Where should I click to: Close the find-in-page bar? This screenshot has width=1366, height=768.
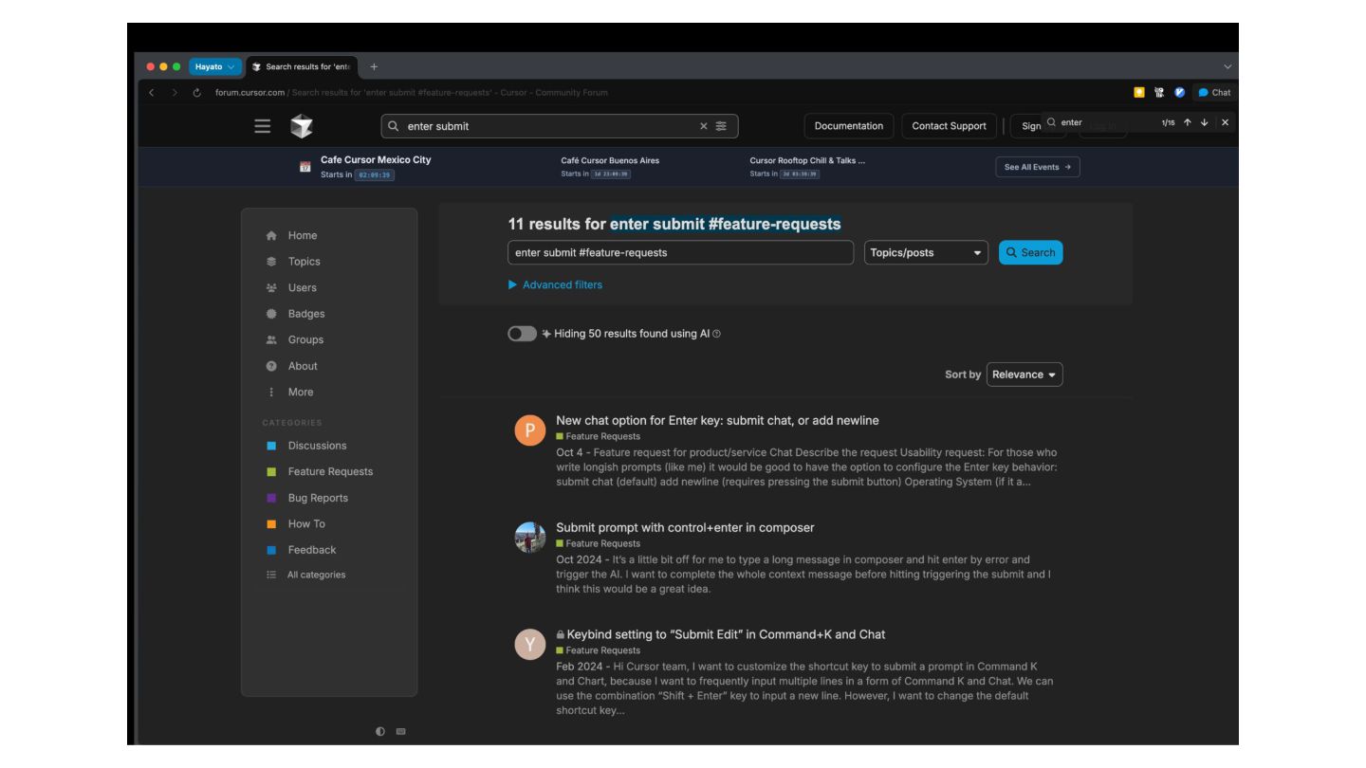[1225, 122]
